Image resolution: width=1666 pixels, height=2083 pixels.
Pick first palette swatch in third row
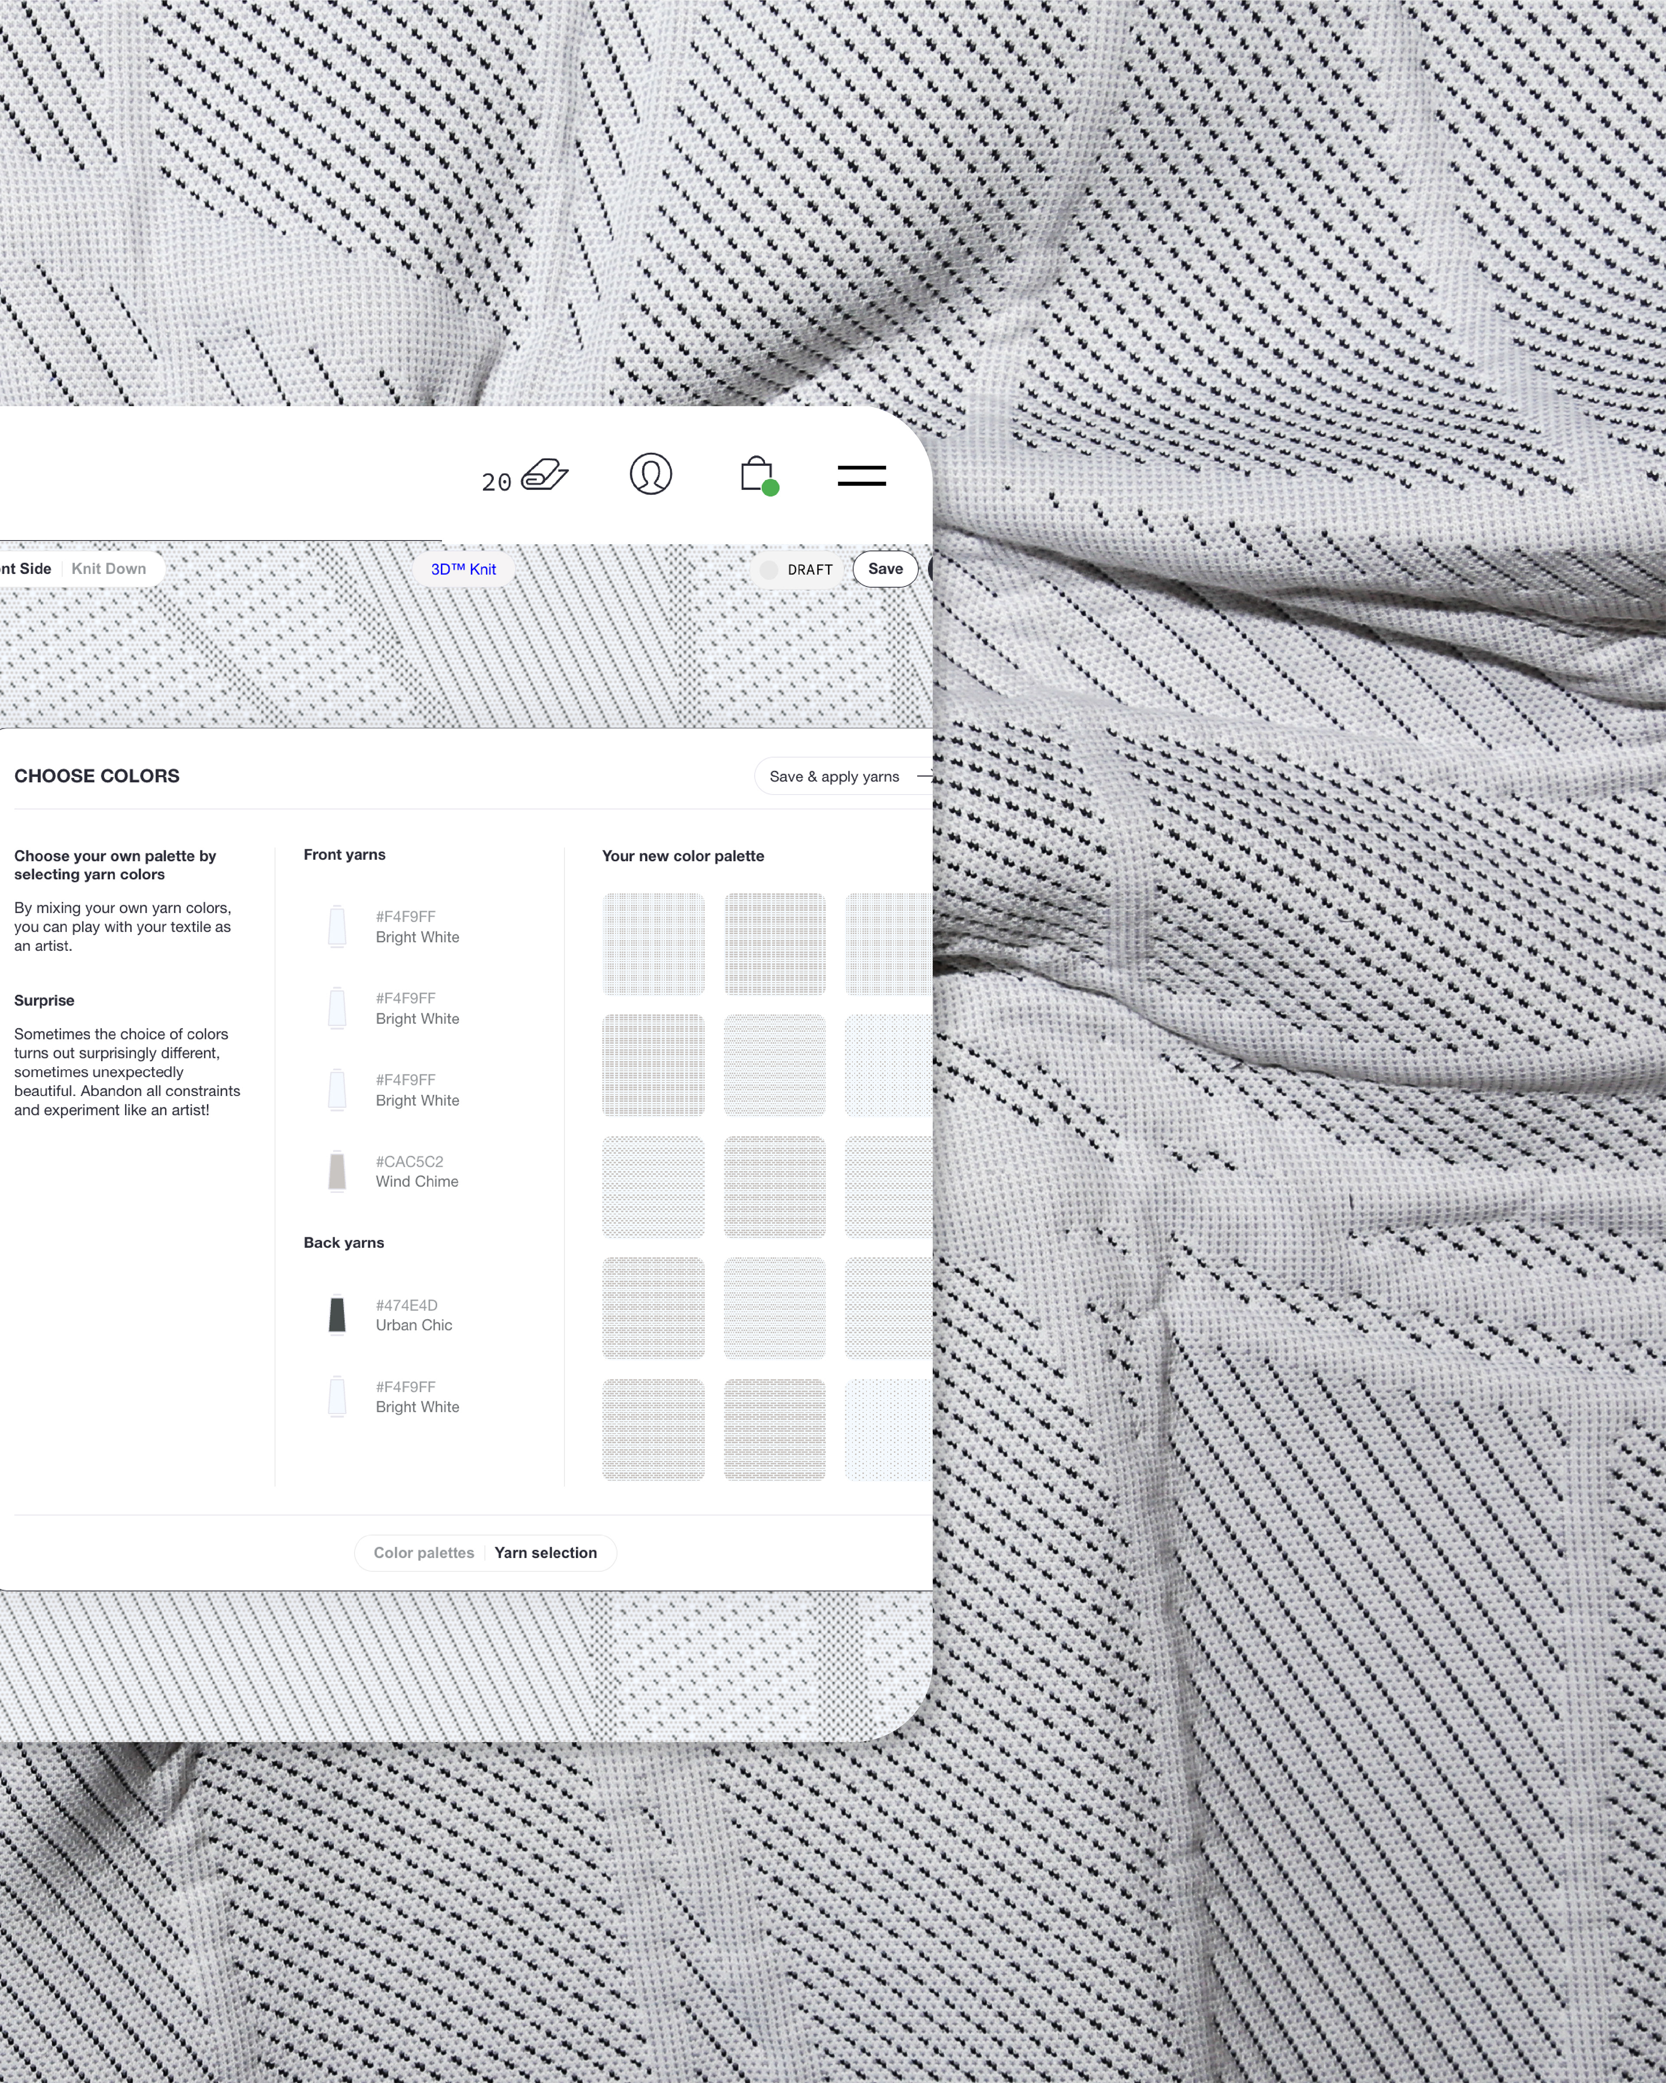click(x=654, y=1187)
